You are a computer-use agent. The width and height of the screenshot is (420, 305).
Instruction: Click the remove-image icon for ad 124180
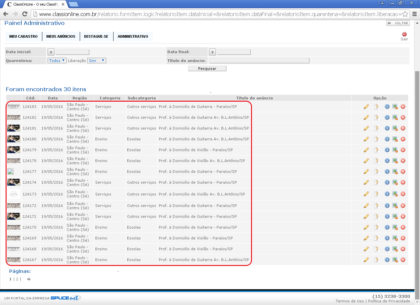pyautogui.click(x=395, y=139)
